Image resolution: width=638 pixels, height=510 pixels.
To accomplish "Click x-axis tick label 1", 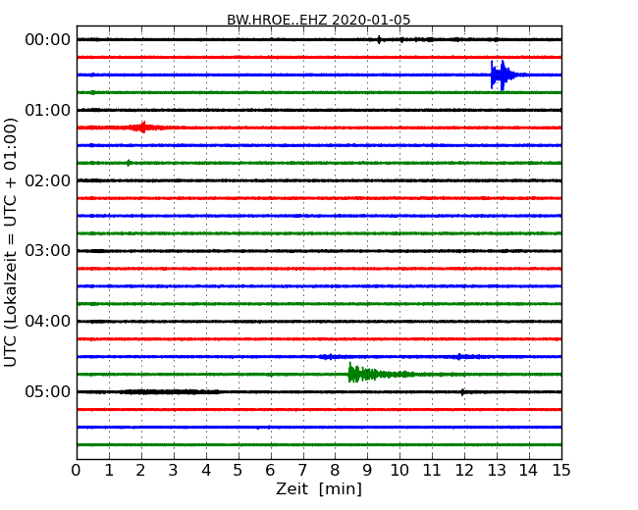I will [109, 471].
